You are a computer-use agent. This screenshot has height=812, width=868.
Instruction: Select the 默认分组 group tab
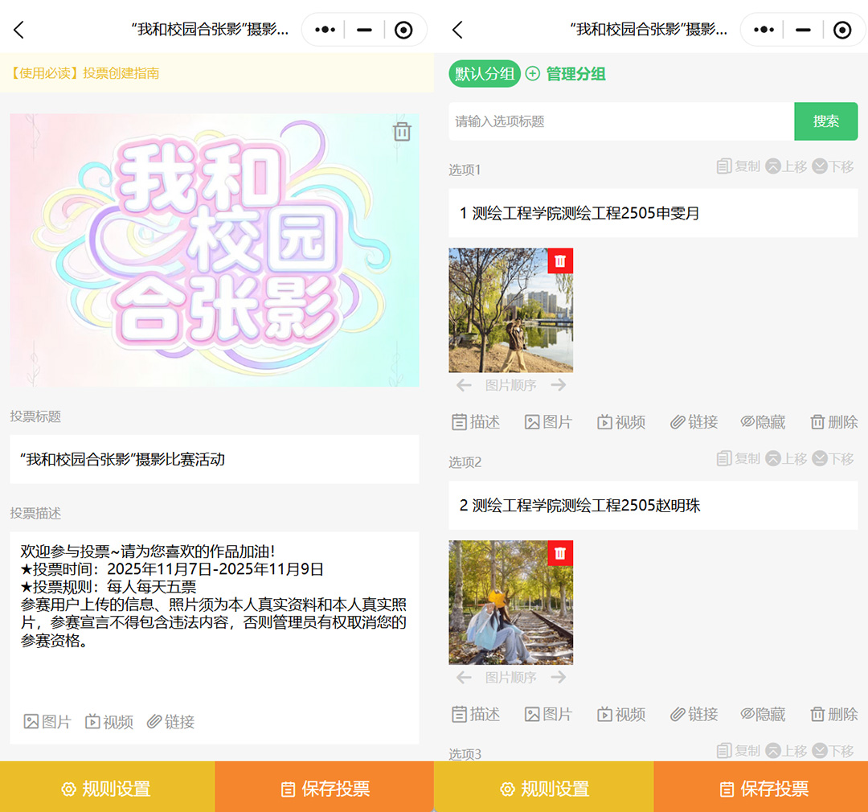tap(485, 74)
